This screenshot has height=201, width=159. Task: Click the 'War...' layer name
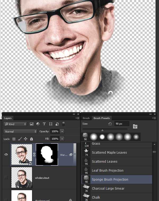64,155
